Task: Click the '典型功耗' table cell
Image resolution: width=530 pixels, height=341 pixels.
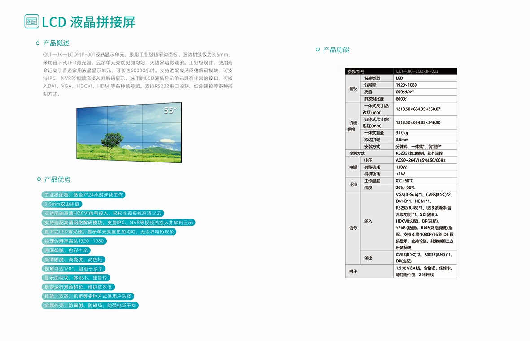Action: 377,167
